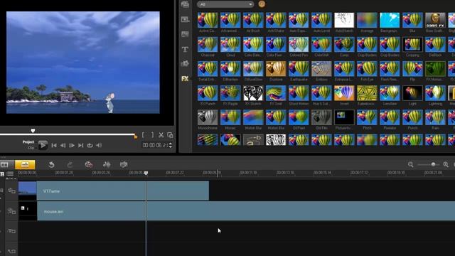The height and width of the screenshot is (256, 455).
Task: Switch to Timeline view
Action: (25, 164)
